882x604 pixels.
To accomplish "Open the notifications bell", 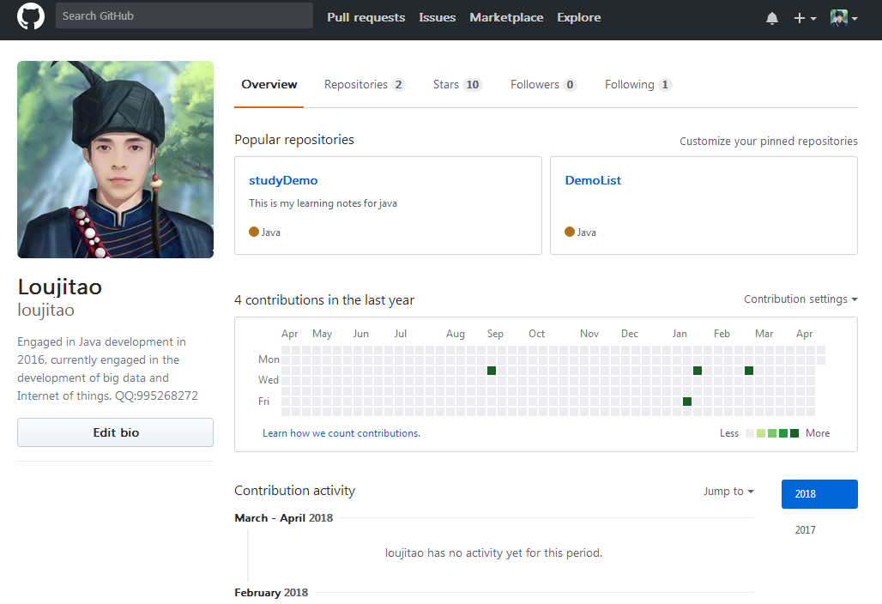I will (772, 19).
